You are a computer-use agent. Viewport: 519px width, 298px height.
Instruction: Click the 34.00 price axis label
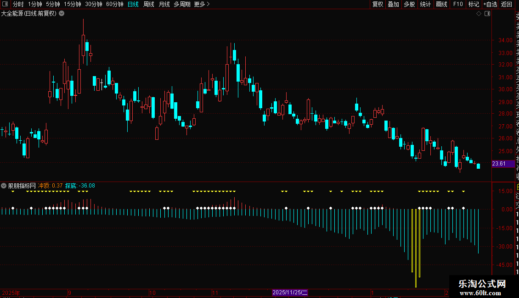click(505, 40)
